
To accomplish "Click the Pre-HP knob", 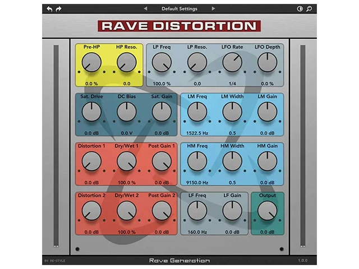I will coord(91,62).
